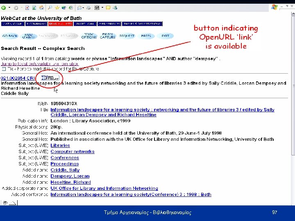
Task: Open the E-Journals tab
Action: pyautogui.click(x=36, y=24)
